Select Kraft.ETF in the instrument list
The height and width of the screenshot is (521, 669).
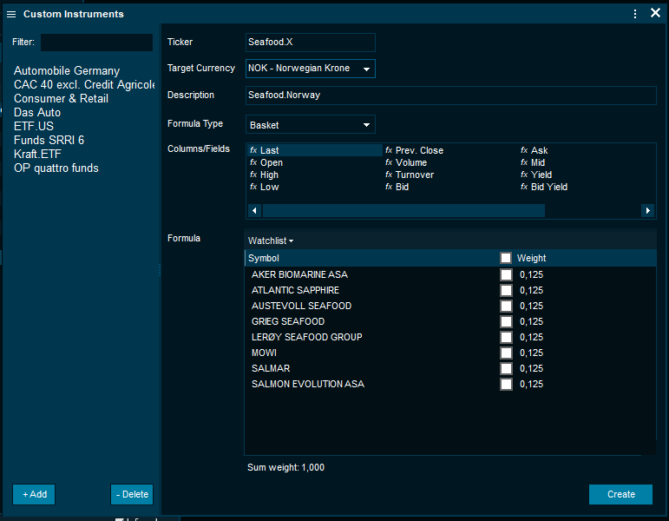(x=37, y=154)
